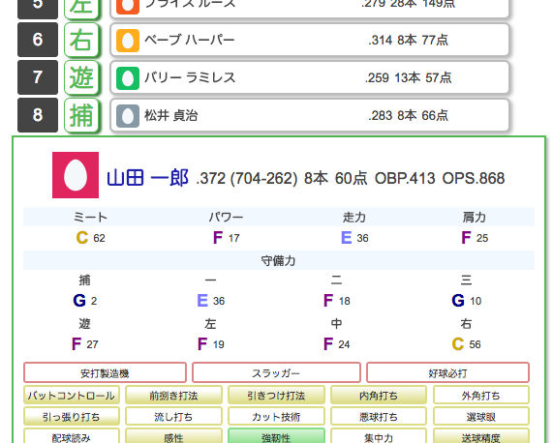
Task: Click the カット技術 skill button
Action: [x=276, y=416]
